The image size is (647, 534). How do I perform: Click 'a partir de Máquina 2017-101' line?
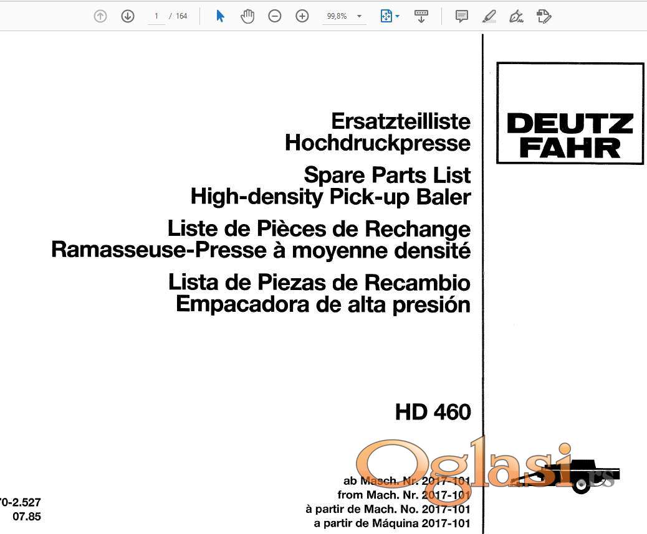tap(393, 523)
